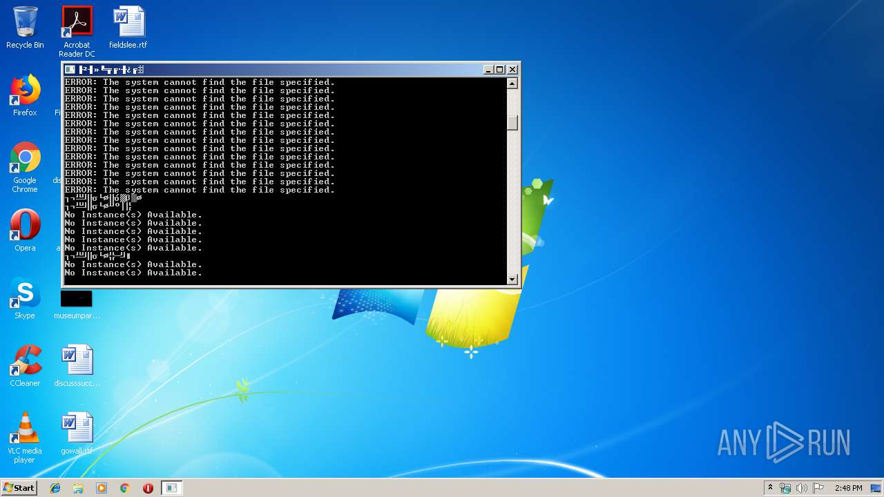Open the Recycle Bin desktop icon
The image size is (884, 497).
point(25,28)
